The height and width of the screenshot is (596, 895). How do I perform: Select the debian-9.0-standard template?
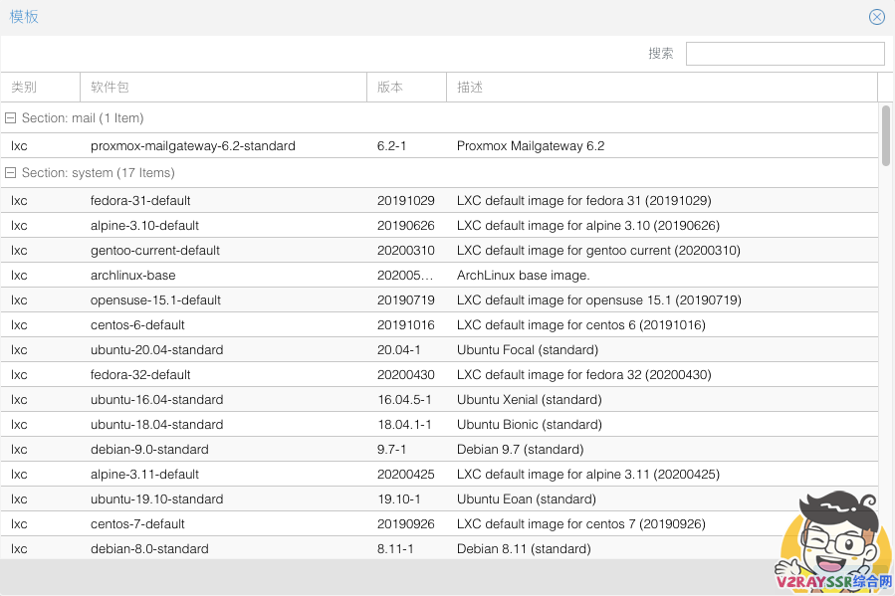coord(149,450)
